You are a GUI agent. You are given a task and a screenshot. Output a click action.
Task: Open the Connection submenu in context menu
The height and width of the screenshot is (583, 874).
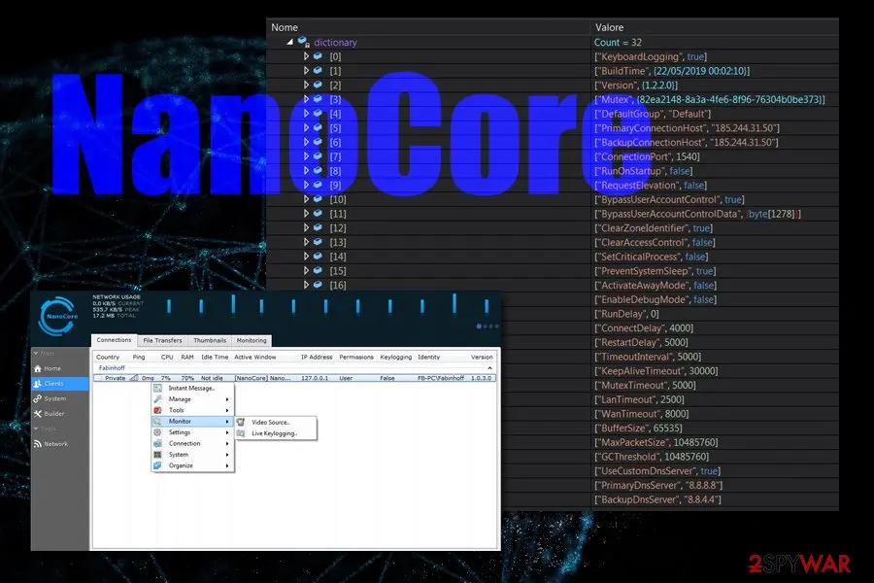(x=192, y=443)
